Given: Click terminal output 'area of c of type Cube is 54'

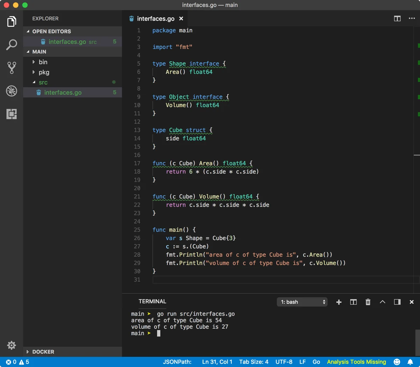Looking at the screenshot, I should point(176,320).
